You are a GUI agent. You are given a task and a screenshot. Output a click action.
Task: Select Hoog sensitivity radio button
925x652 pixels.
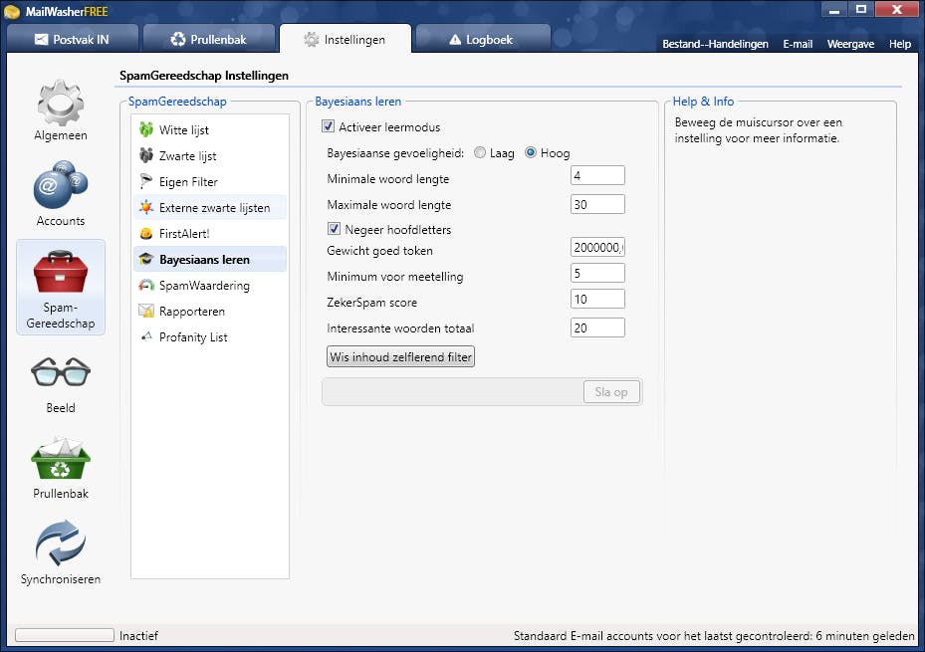pos(531,152)
